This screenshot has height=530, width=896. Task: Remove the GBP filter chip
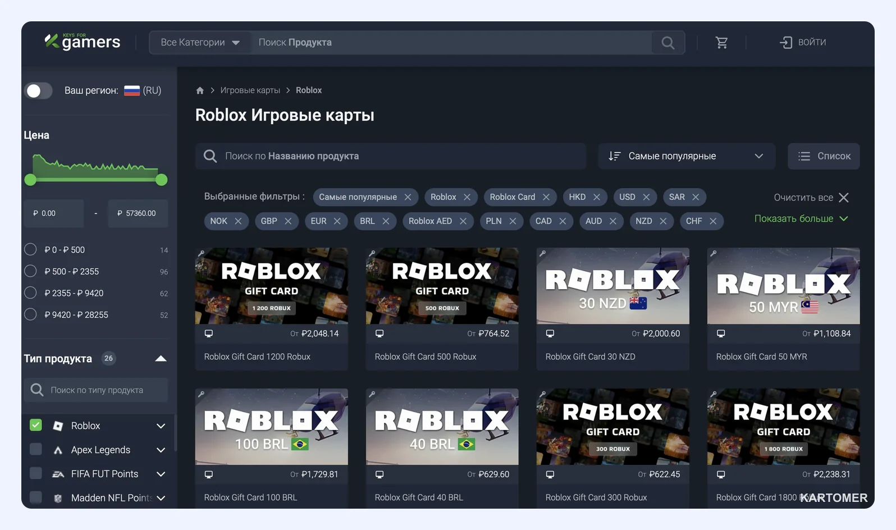(288, 221)
